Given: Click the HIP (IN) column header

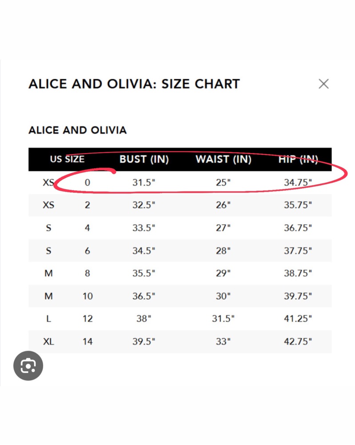Looking at the screenshot, I should point(298,159).
